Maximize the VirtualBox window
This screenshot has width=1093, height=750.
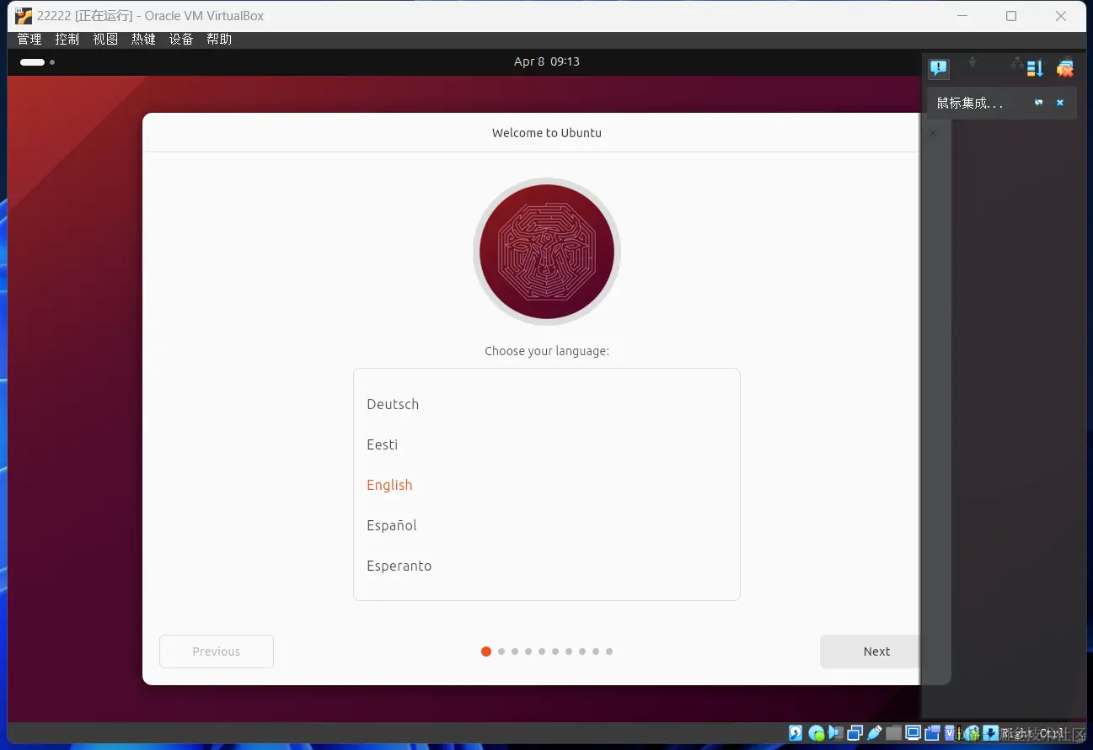pyautogui.click(x=1011, y=16)
